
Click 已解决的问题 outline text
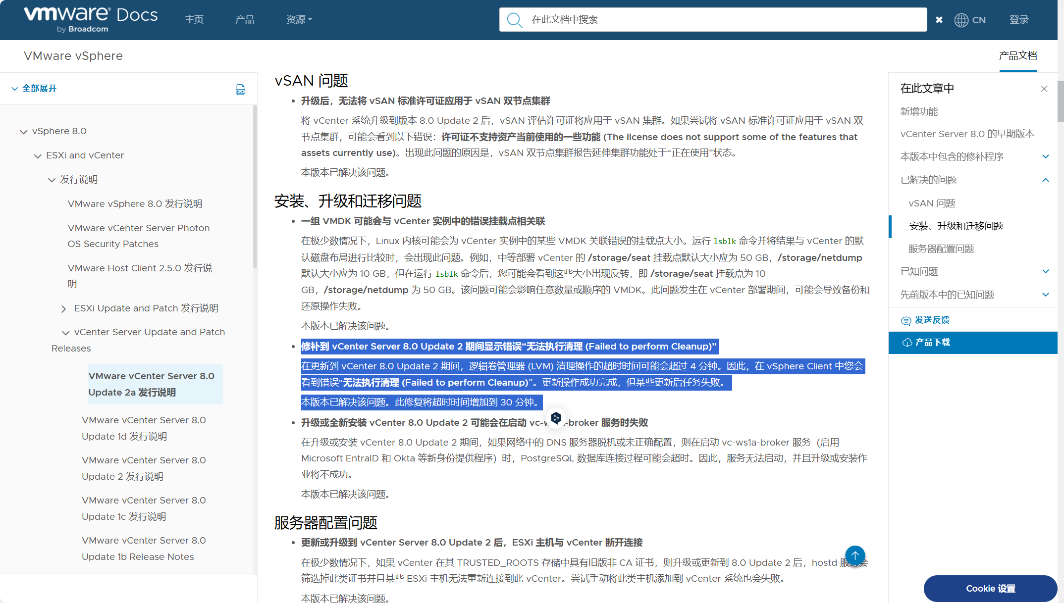(x=928, y=180)
